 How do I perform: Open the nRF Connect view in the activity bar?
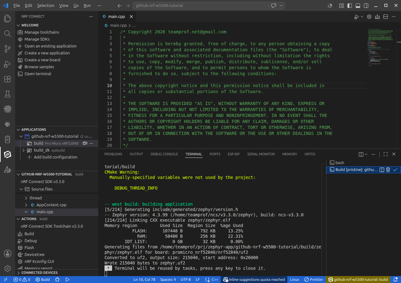coord(8,154)
